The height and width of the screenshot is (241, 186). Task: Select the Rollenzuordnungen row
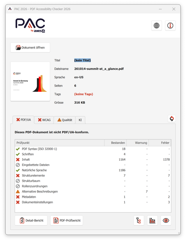[x=93, y=186]
